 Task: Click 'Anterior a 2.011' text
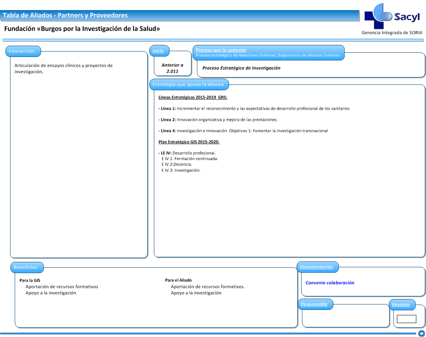(172, 68)
